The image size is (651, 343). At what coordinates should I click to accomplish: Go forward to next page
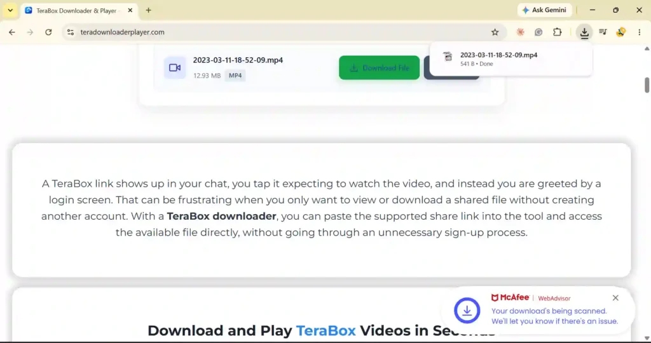point(30,32)
